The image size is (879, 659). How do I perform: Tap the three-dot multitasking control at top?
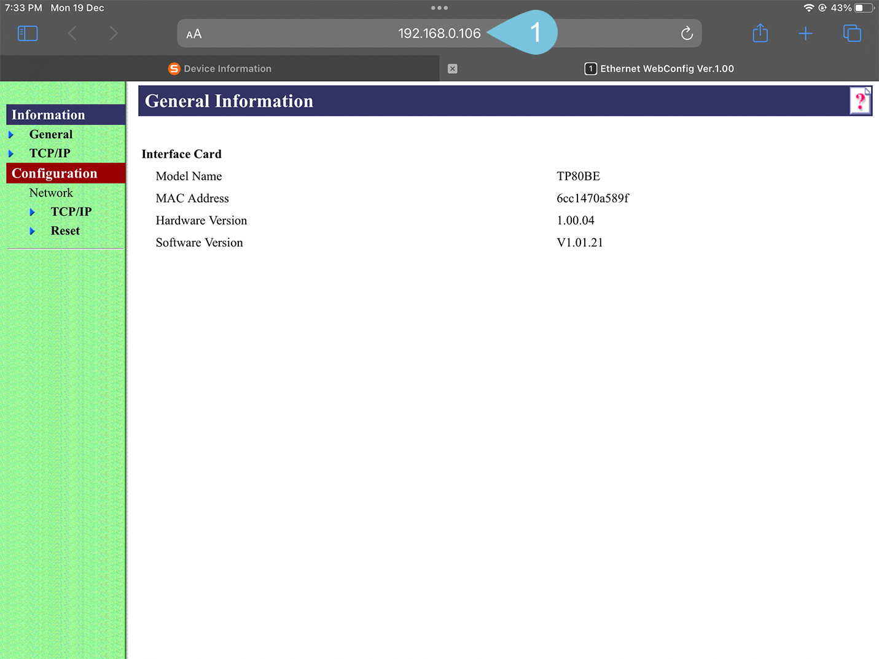[439, 8]
